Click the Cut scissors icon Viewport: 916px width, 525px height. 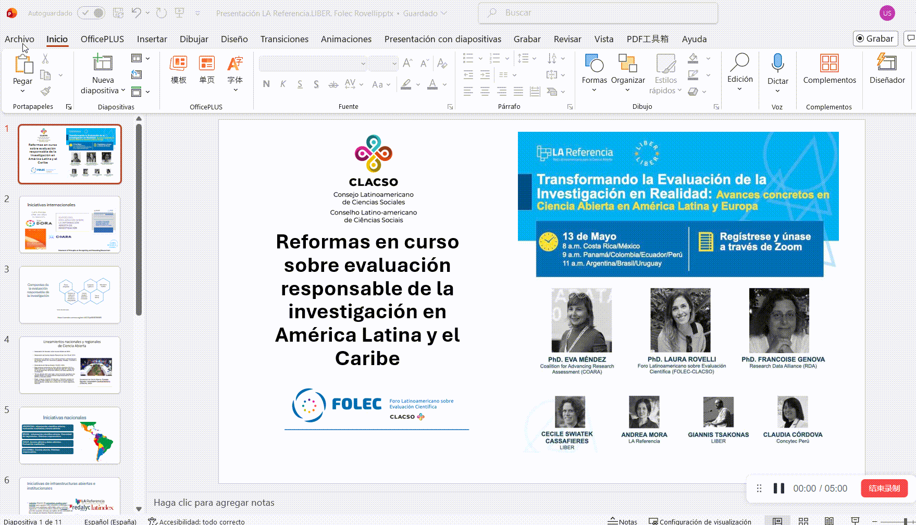[x=45, y=59]
